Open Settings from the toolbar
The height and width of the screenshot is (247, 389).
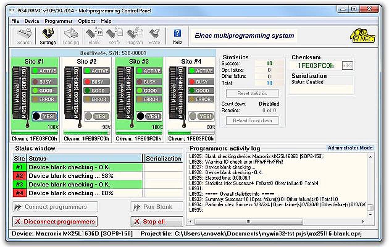click(48, 36)
